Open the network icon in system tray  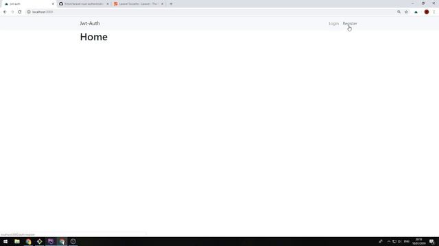click(394, 241)
